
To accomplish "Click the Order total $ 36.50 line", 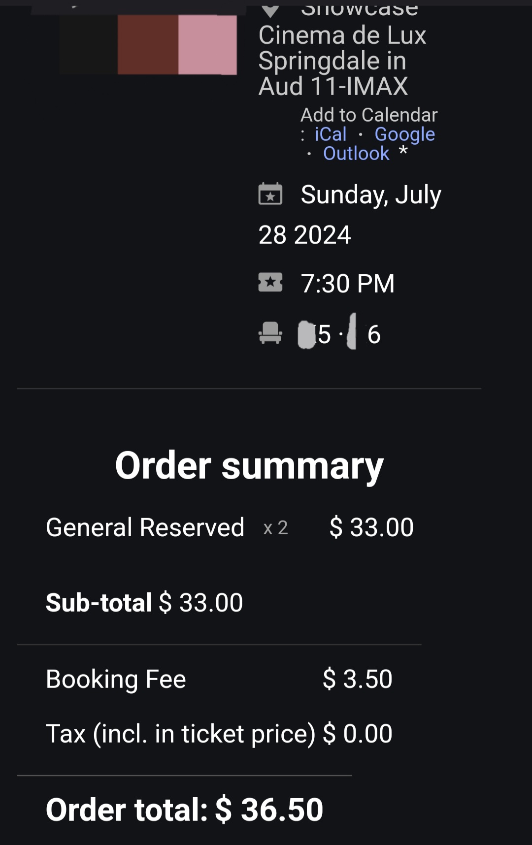I will tap(184, 810).
